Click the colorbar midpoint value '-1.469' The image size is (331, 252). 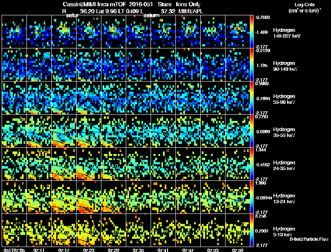pos(261,32)
